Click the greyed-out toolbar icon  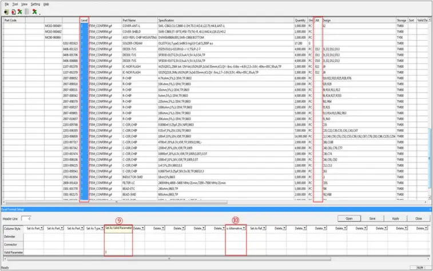[x=27, y=12]
